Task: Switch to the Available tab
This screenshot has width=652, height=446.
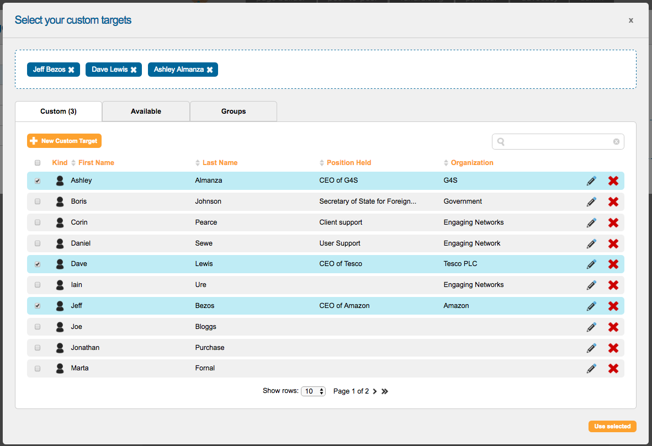Action: point(146,112)
